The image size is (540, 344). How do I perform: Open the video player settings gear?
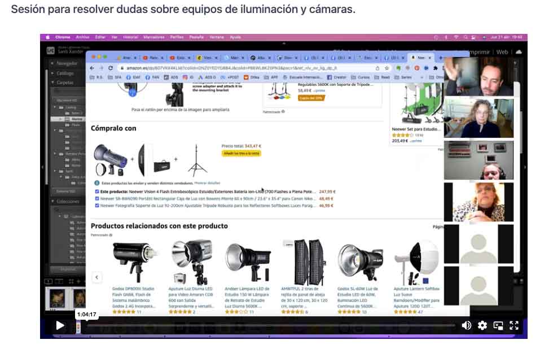(482, 325)
